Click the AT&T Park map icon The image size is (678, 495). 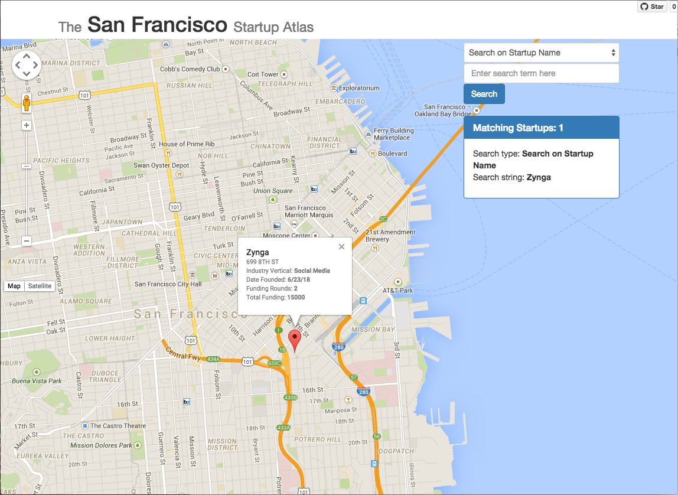click(398, 282)
